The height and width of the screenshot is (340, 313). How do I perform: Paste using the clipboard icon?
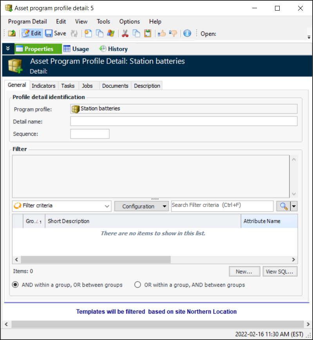[148, 33]
